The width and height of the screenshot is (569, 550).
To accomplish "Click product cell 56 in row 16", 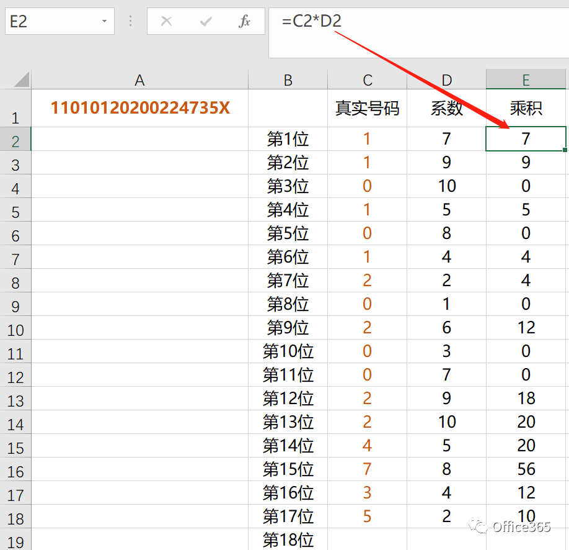I will 526,469.
